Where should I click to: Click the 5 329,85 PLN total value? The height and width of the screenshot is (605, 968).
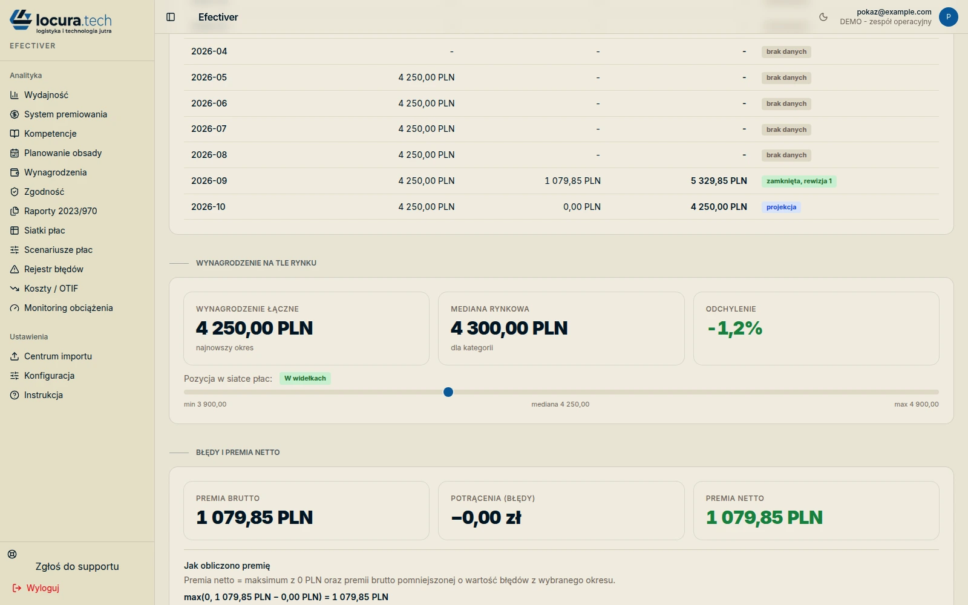click(719, 181)
